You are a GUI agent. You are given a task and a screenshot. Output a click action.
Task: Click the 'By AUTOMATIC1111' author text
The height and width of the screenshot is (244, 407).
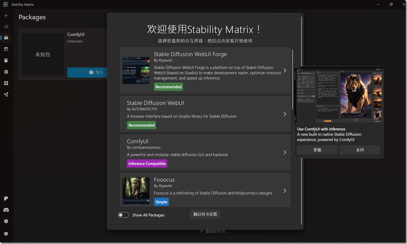142,109
